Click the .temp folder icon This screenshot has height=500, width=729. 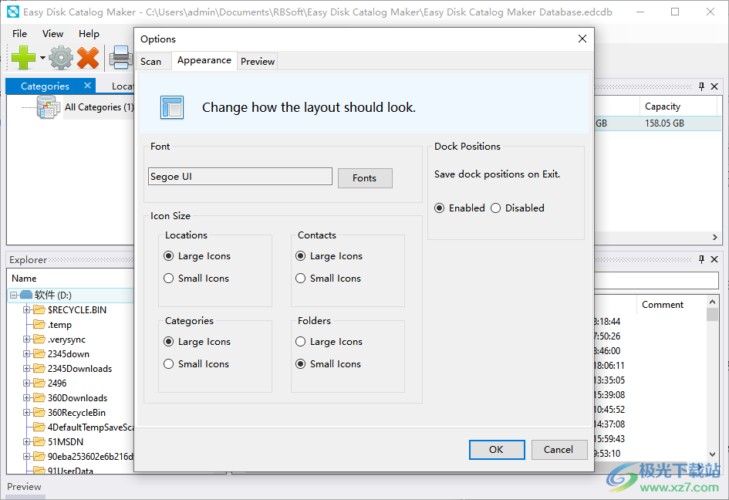39,325
